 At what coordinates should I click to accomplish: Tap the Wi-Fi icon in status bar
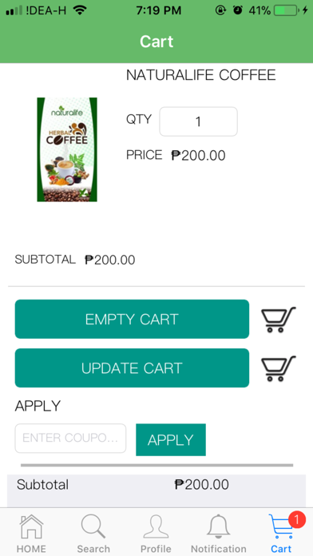pyautogui.click(x=80, y=10)
